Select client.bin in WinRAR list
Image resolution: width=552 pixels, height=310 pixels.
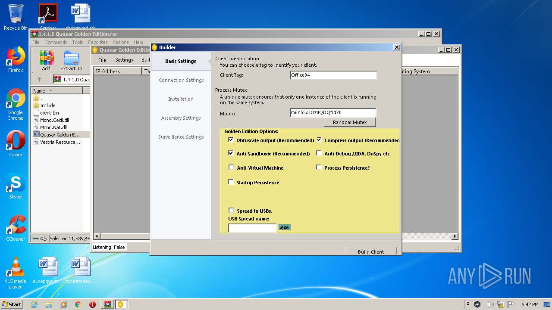pos(49,113)
